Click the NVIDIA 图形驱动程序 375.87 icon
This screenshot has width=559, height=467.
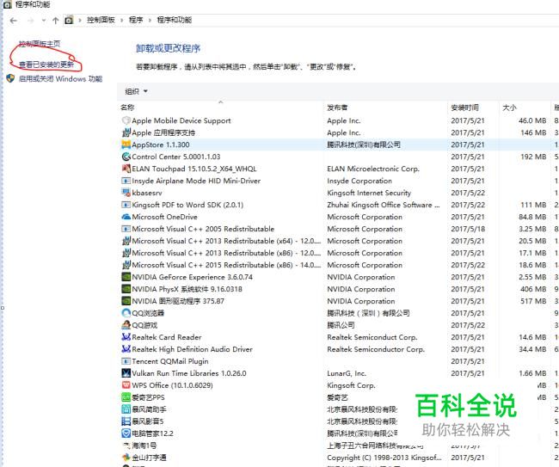(x=126, y=301)
